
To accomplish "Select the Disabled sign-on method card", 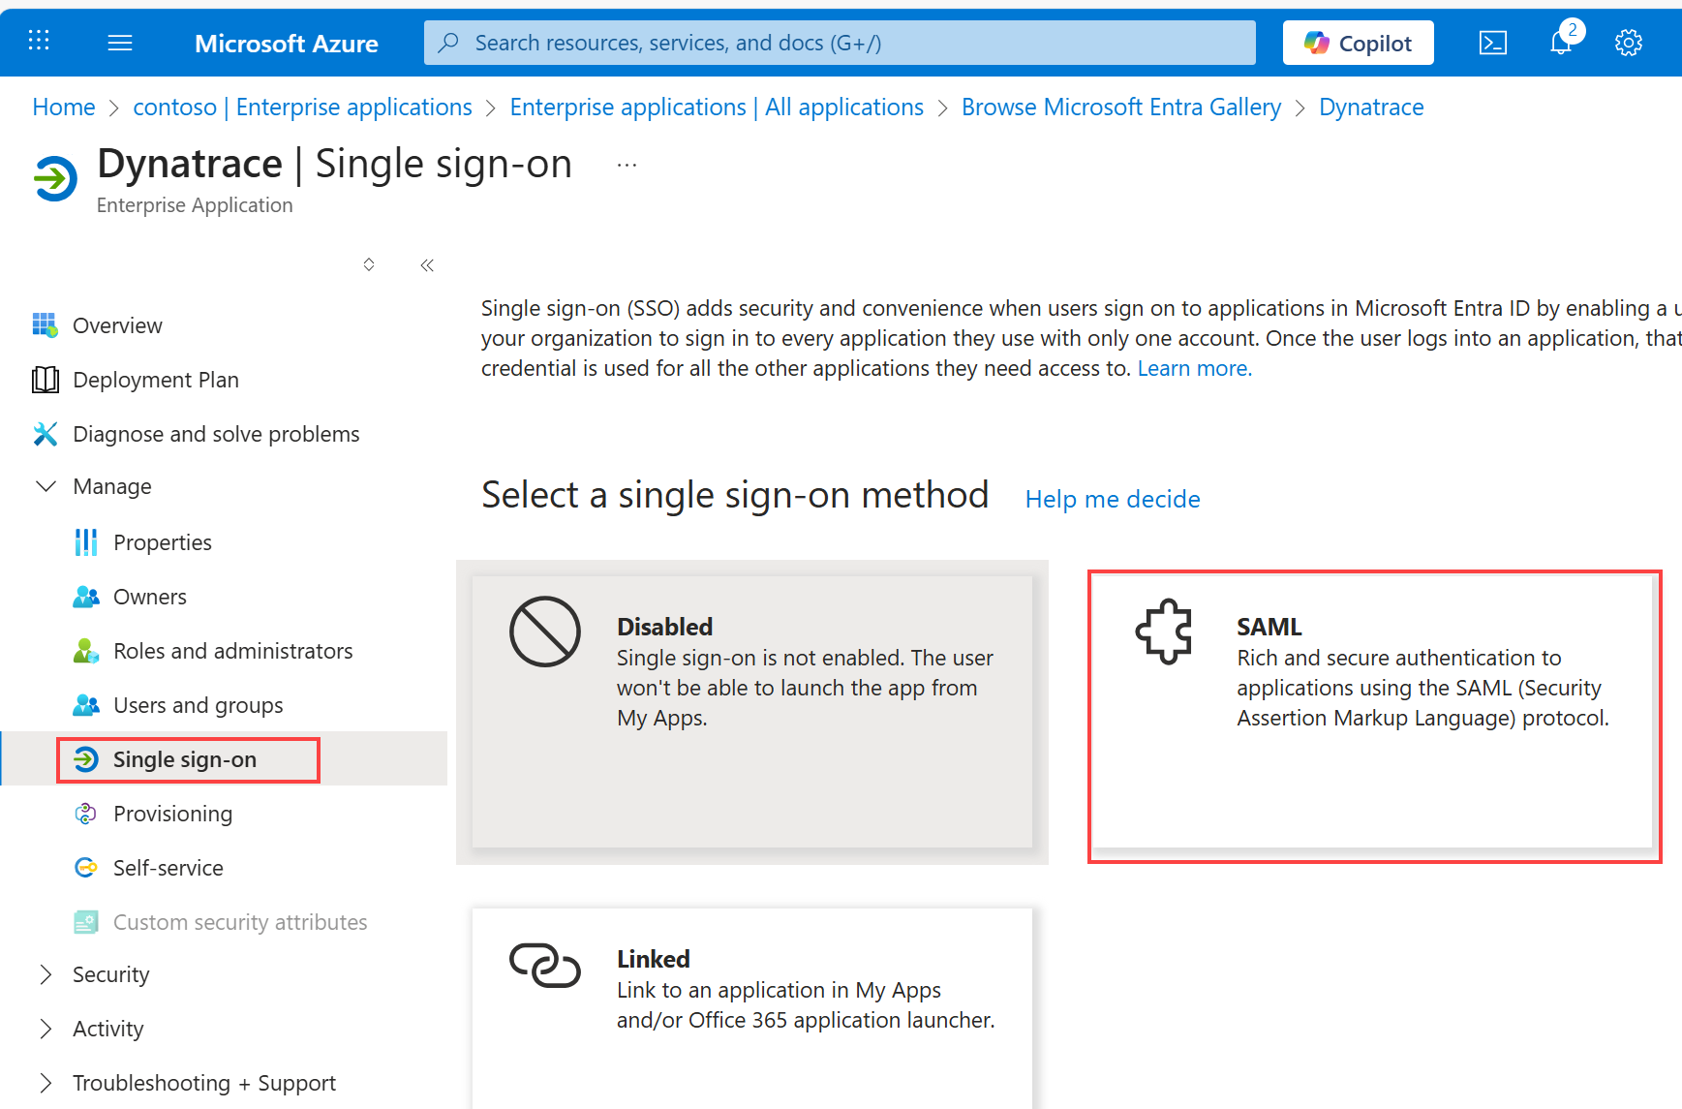I will 752,712.
